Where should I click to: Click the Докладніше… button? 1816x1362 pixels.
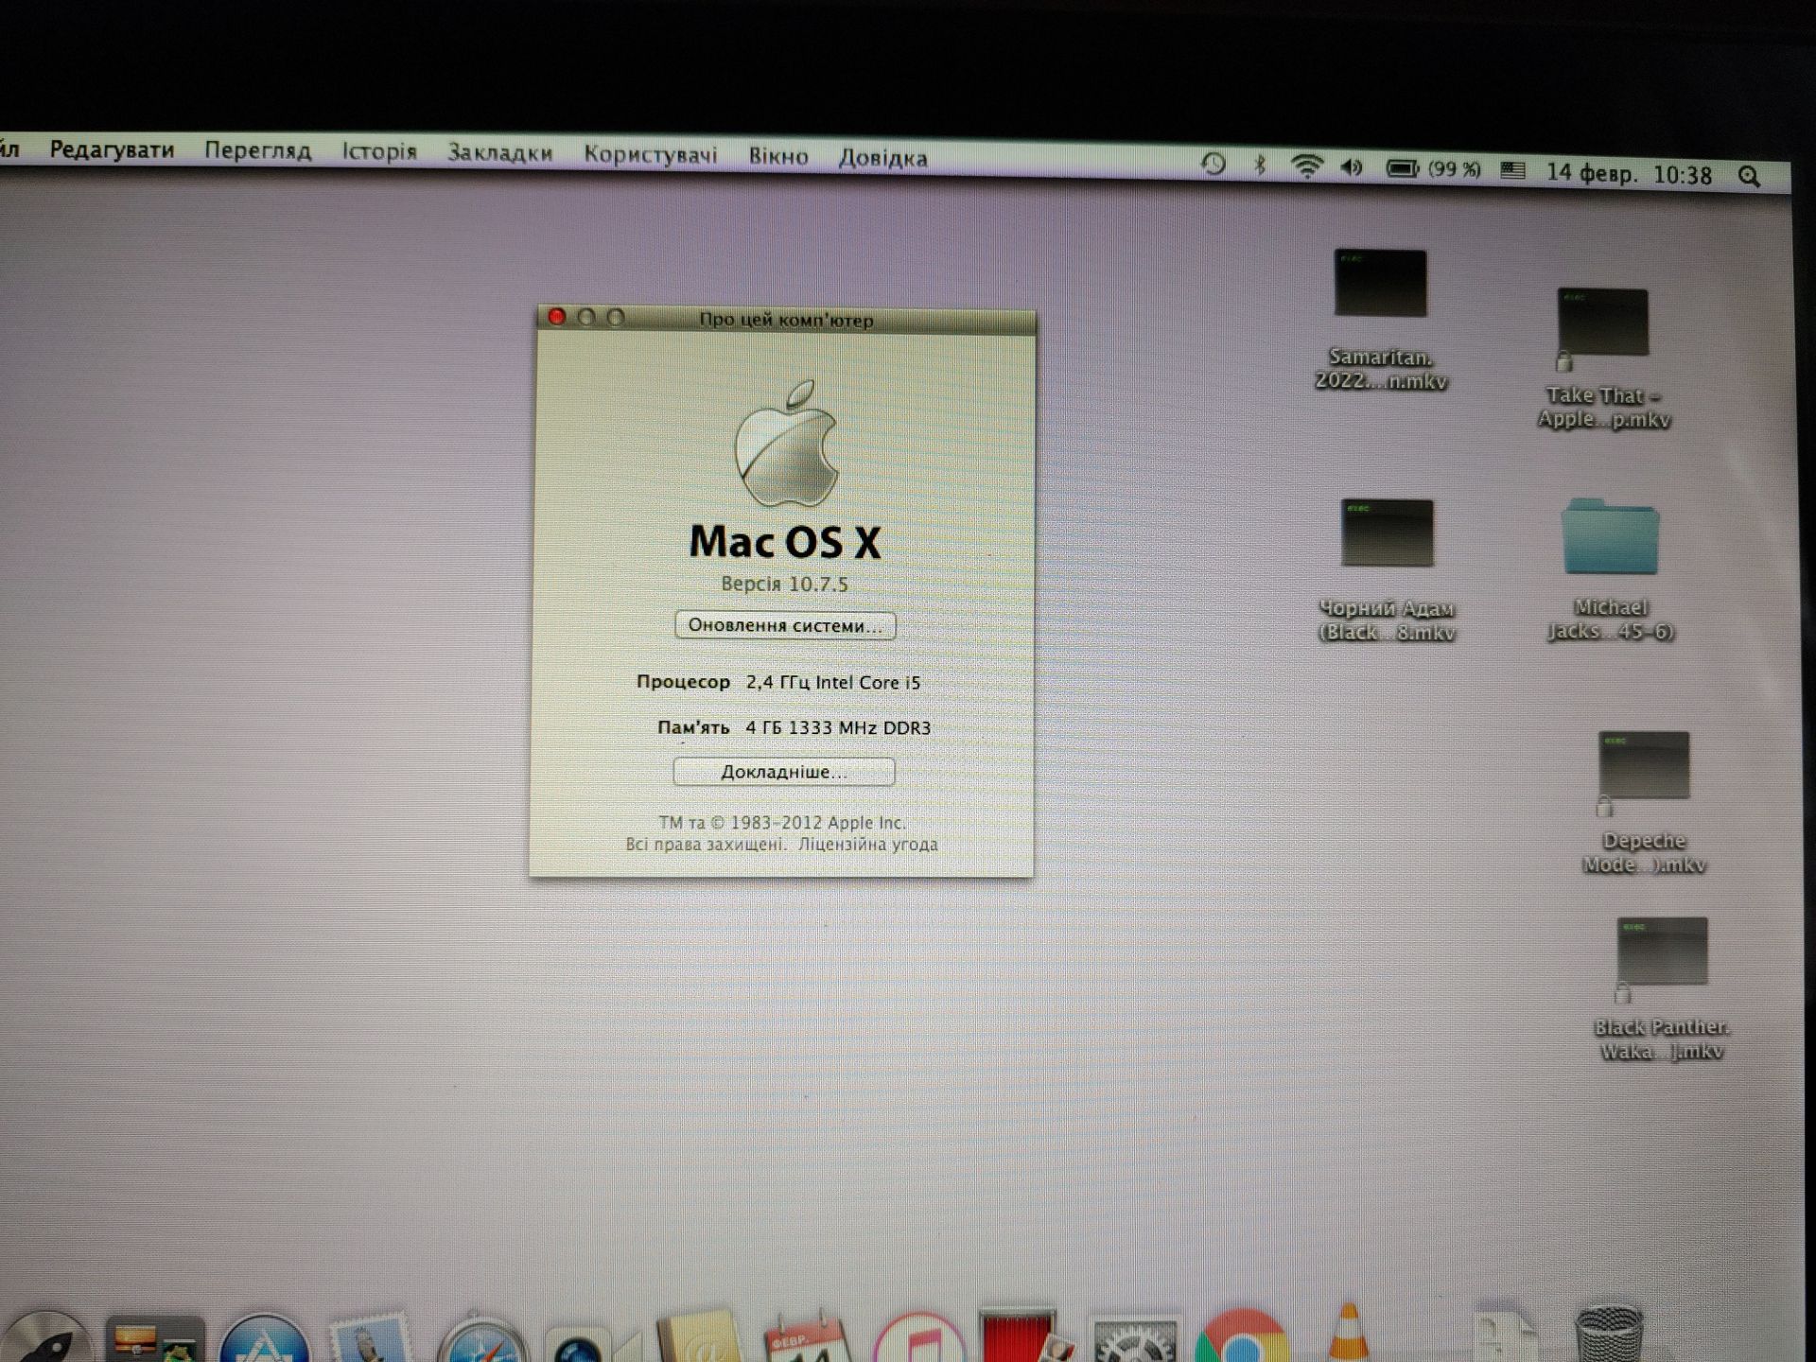pos(783,772)
